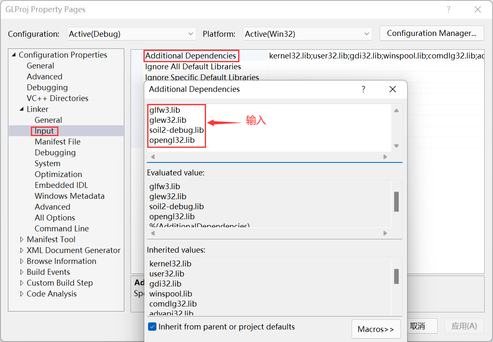Click the scroll-up arrow of the dependencies list
Viewport: 493px width, 342px height.
[x=396, y=110]
